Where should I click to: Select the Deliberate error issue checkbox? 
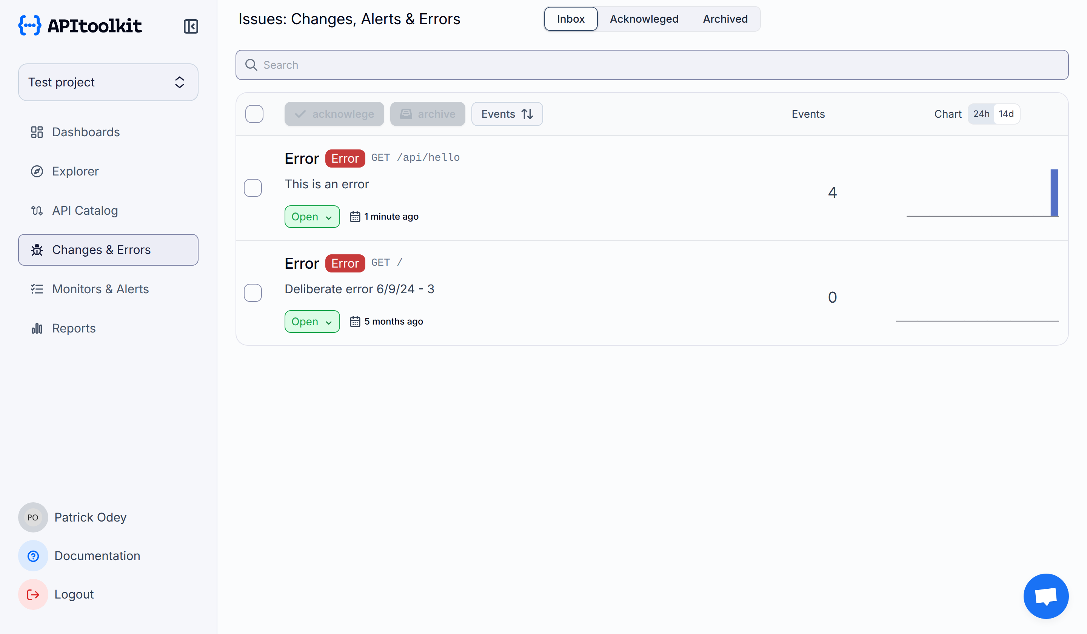coord(253,293)
